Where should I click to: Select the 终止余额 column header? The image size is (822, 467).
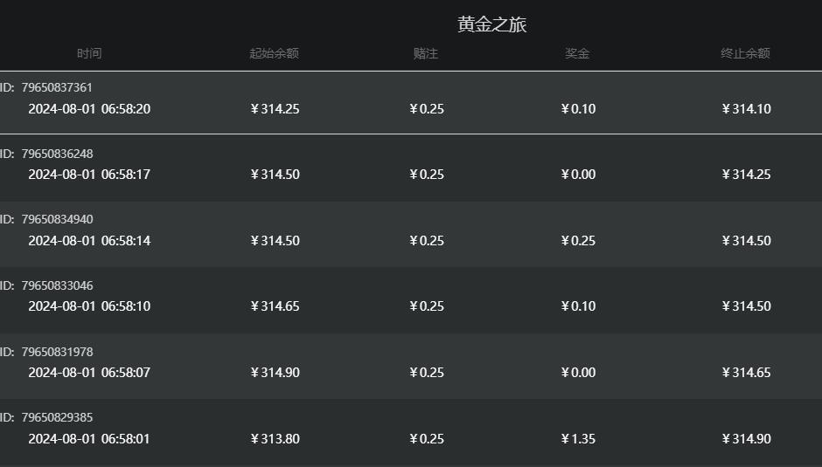[745, 53]
